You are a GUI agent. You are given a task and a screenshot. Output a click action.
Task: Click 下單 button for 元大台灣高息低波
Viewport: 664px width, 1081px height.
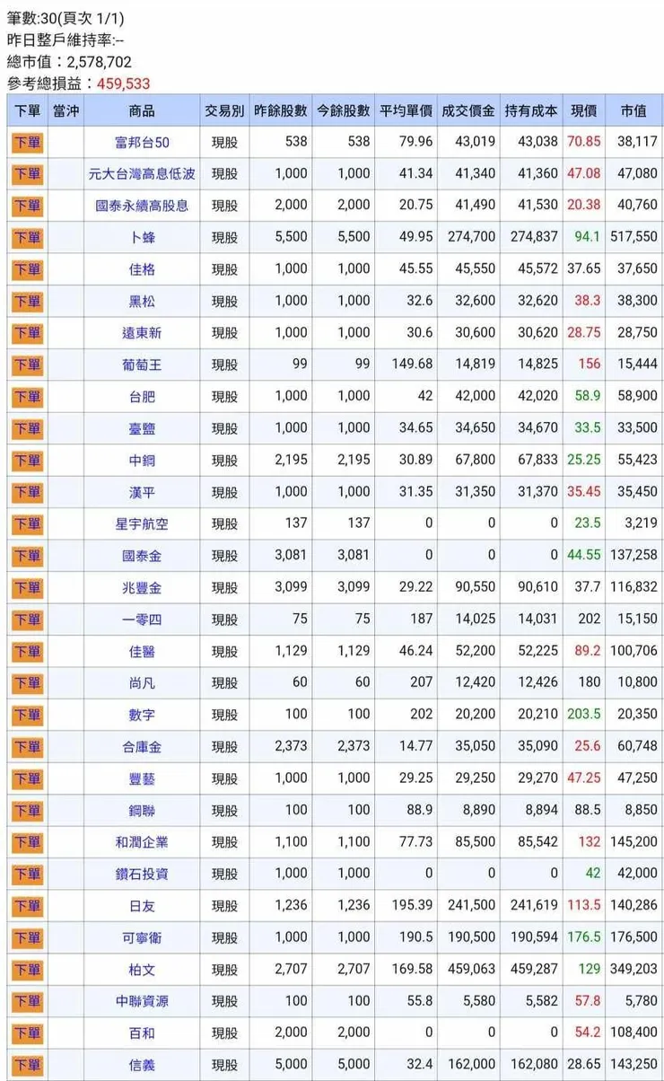[27, 173]
